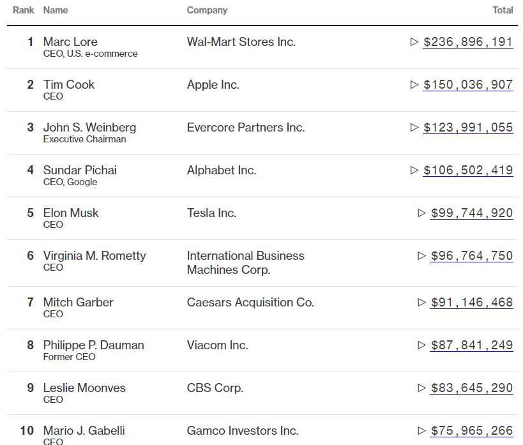Expand Elon Musk's compensation triangle

[x=422, y=213]
